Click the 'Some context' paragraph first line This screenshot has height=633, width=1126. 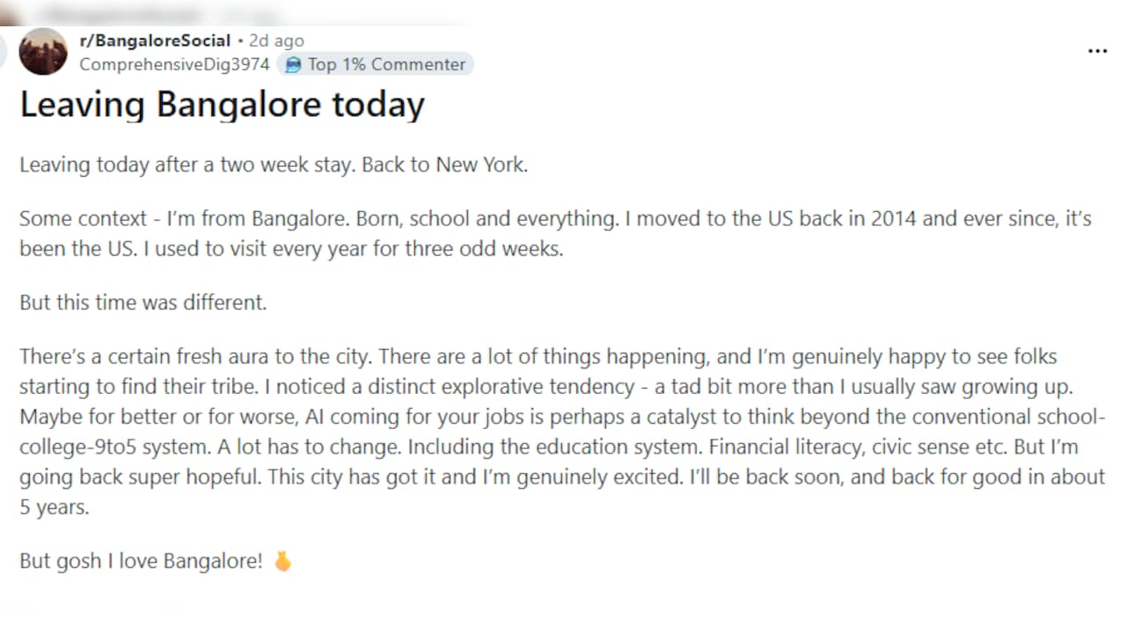pos(555,219)
